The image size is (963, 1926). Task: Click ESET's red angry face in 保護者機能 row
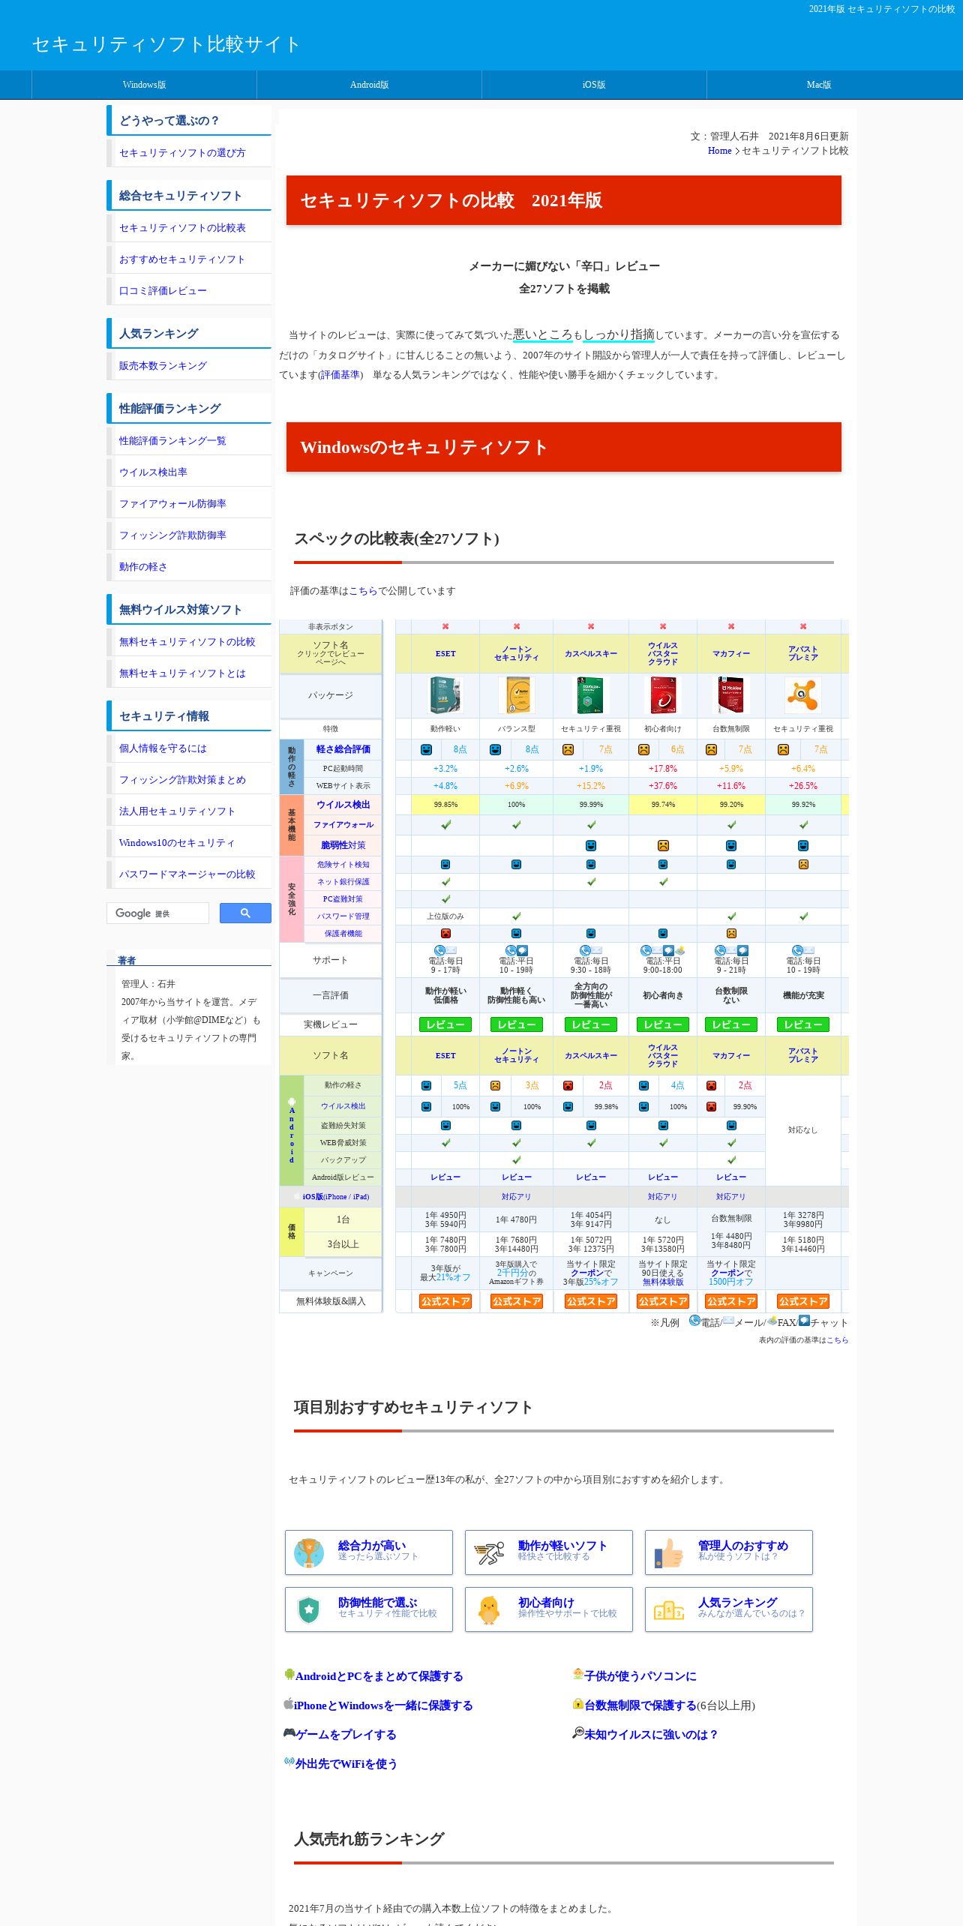click(445, 934)
